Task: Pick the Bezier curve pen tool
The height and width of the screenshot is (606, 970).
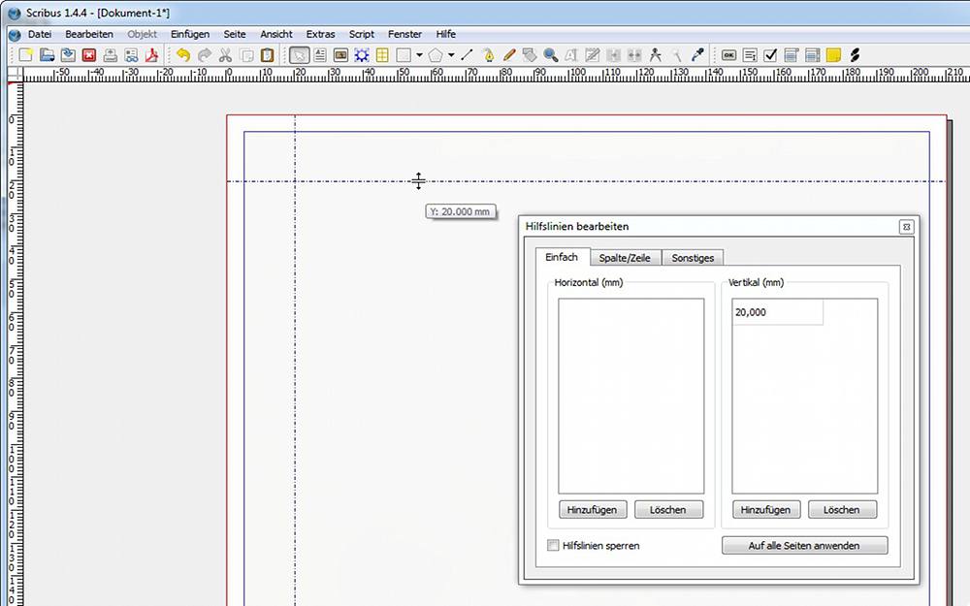Action: (x=488, y=55)
